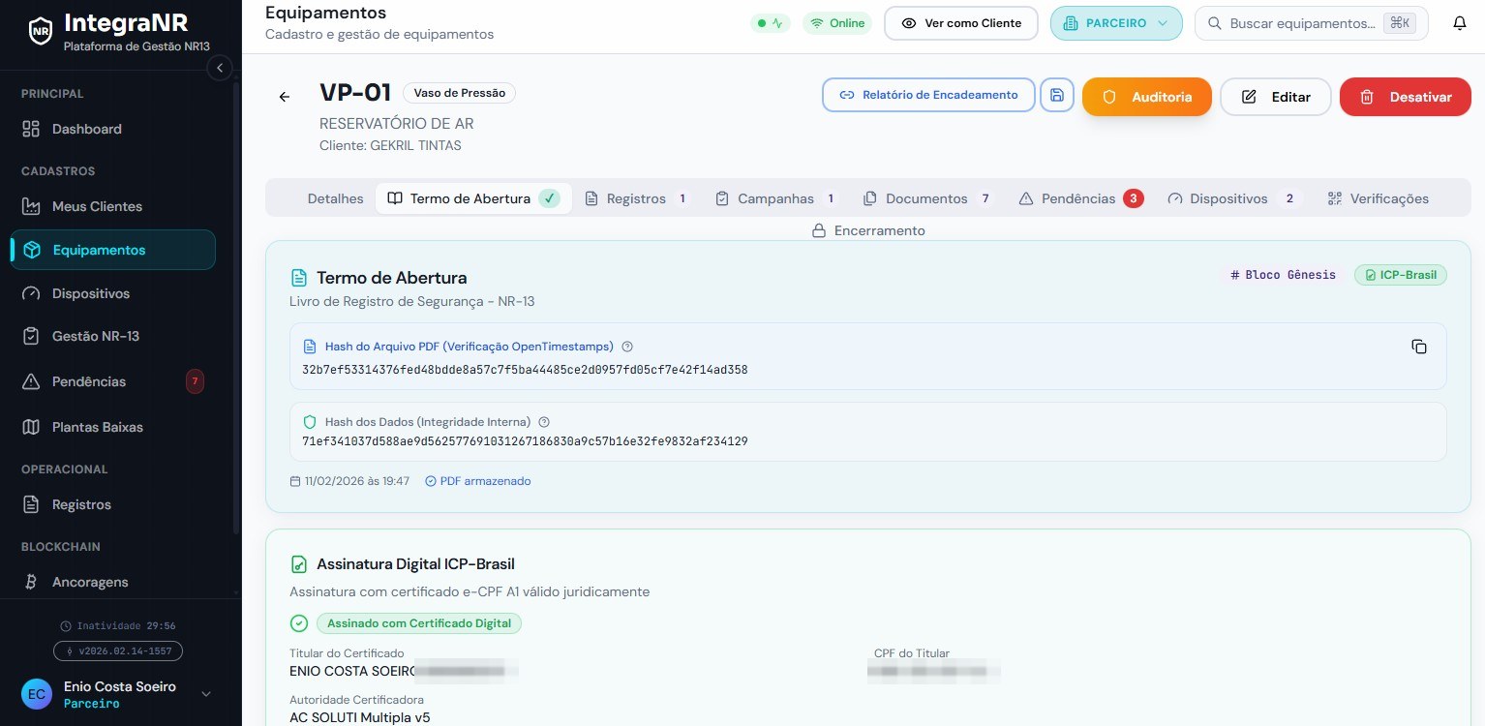The height and width of the screenshot is (726, 1485).
Task: Select the Termo de Abertura tab
Action: click(x=473, y=198)
